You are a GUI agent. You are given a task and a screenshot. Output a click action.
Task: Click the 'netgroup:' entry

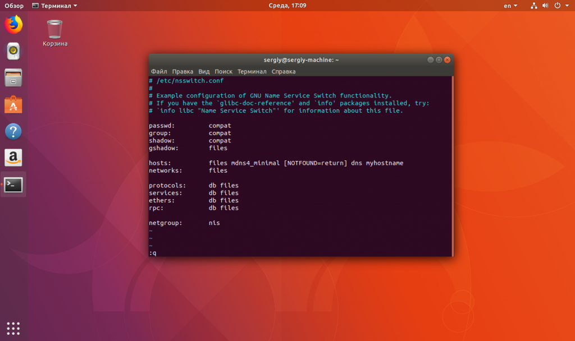click(x=166, y=223)
